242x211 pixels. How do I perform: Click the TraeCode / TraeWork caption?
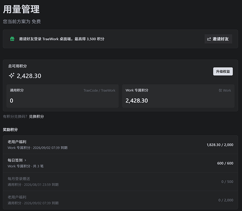click(99, 90)
